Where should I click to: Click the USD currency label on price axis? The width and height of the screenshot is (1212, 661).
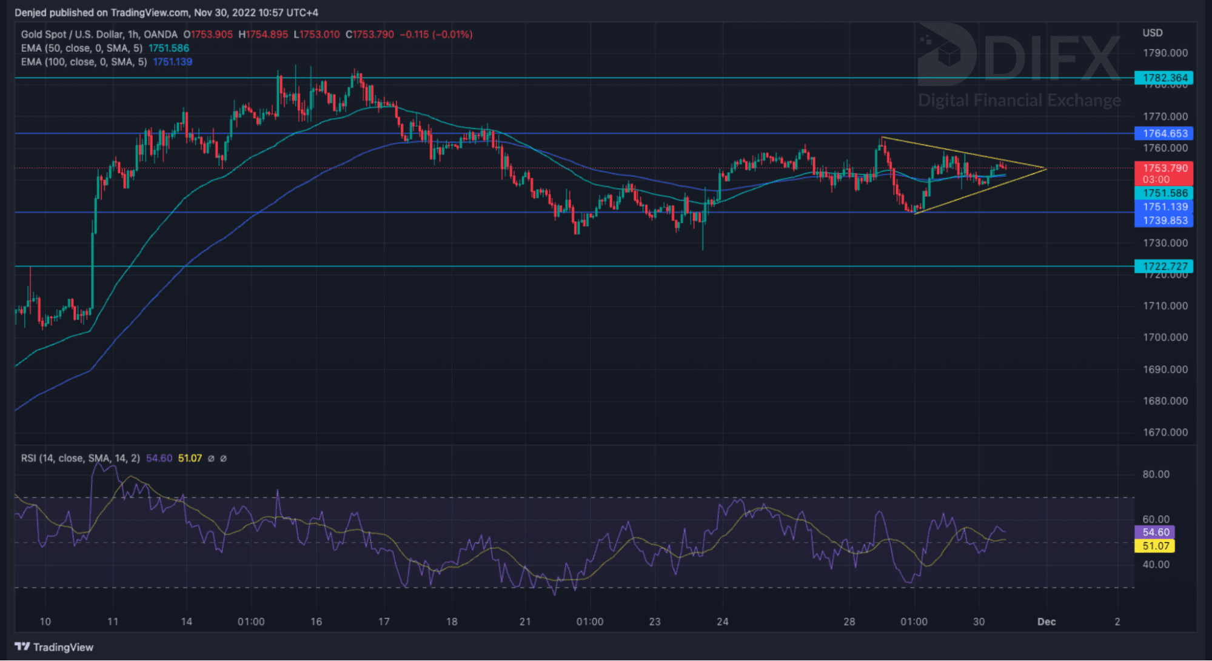[x=1152, y=33]
